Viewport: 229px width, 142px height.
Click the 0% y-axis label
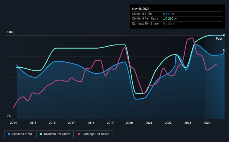point(9,116)
